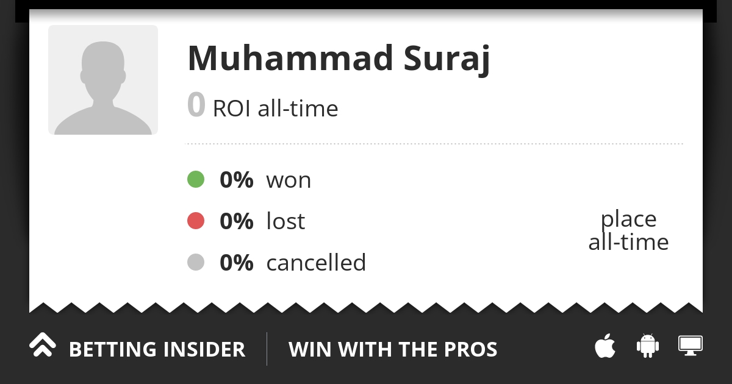Click the Android app icon
Screen dimensions: 732x384
[x=648, y=346]
